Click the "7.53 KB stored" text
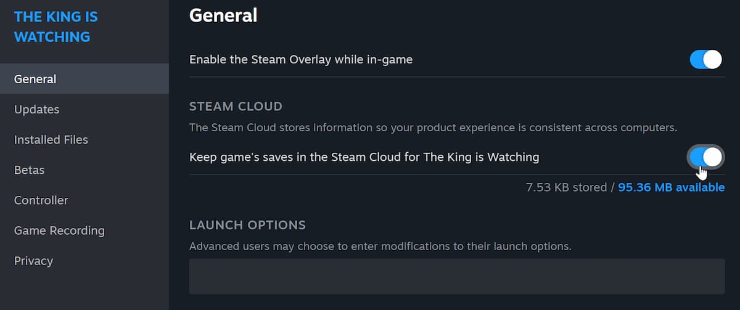Screen dimensions: 740x310 (566, 187)
